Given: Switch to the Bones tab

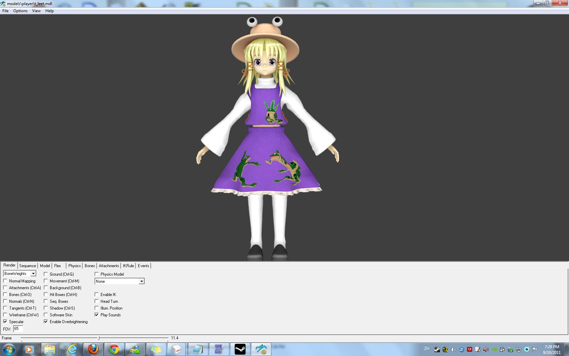Looking at the screenshot, I should 90,266.
